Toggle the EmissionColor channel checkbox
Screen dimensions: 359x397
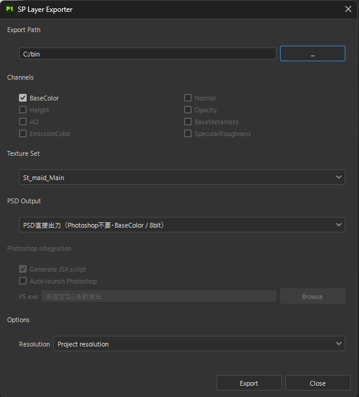pyautogui.click(x=23, y=134)
